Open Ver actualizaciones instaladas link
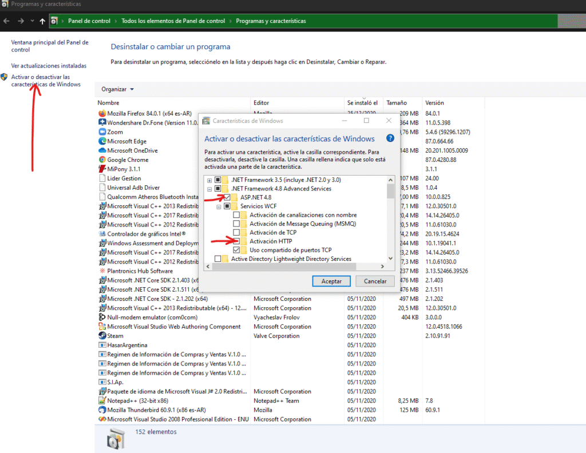 [49, 66]
